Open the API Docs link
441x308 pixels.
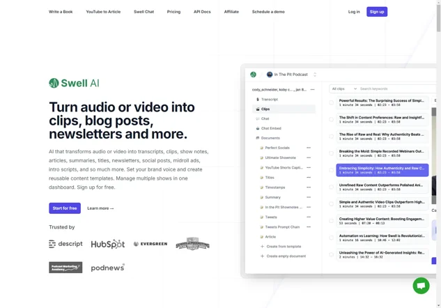[202, 12]
